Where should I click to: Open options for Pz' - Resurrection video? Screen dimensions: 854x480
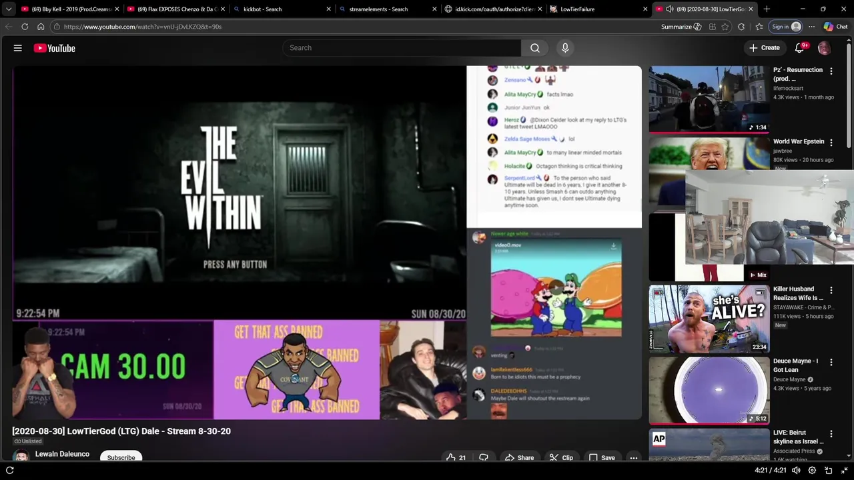tap(831, 71)
